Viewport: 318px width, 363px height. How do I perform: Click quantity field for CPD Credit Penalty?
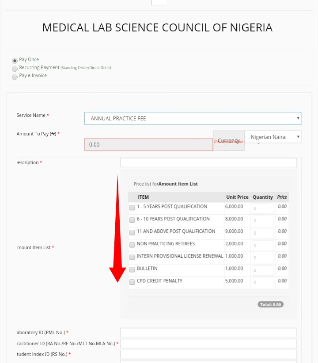point(263,282)
